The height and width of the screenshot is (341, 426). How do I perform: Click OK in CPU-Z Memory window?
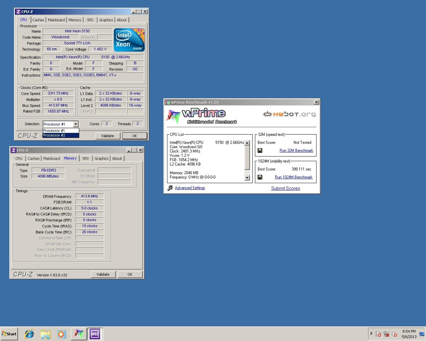(130, 274)
